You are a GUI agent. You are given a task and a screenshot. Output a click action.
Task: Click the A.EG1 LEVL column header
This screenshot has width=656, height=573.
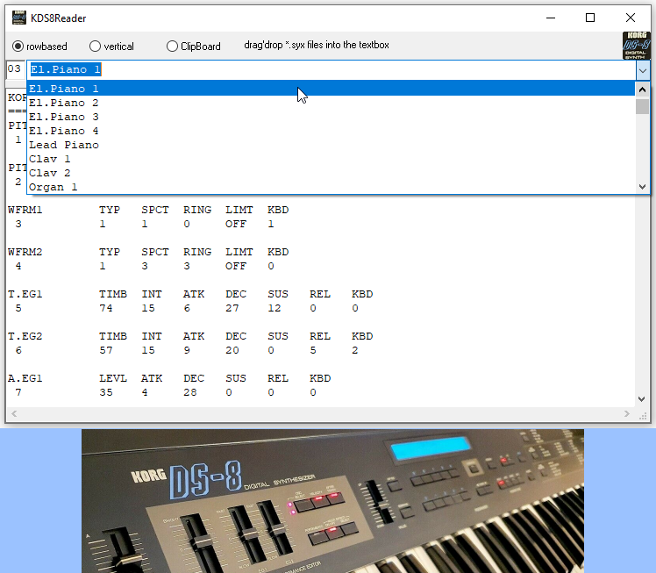[x=113, y=378]
